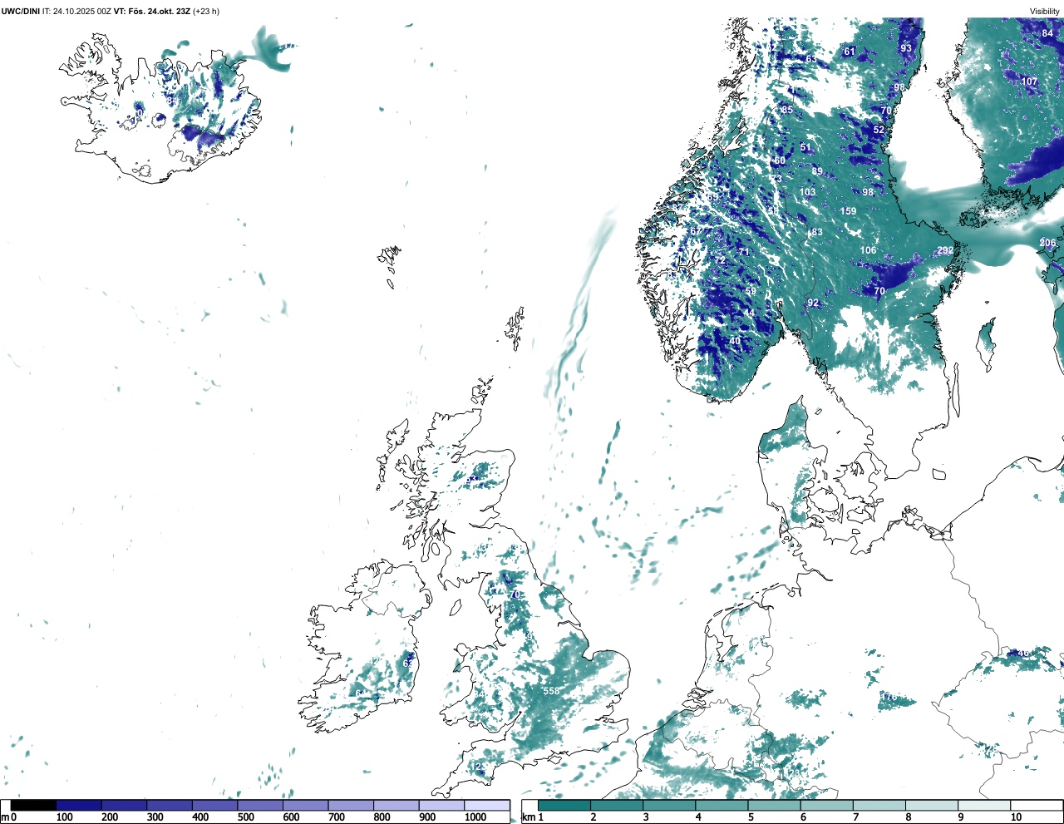Click the '44' value in southern Norway

(x=749, y=313)
